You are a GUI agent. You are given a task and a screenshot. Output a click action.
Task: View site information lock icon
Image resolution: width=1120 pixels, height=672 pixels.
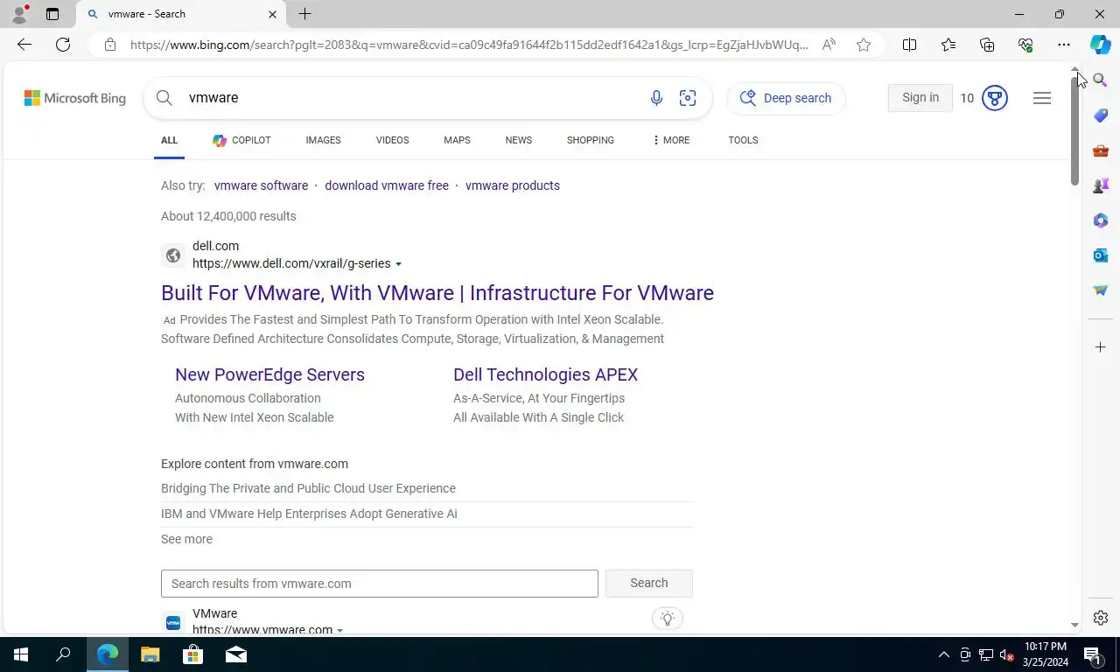tap(109, 45)
